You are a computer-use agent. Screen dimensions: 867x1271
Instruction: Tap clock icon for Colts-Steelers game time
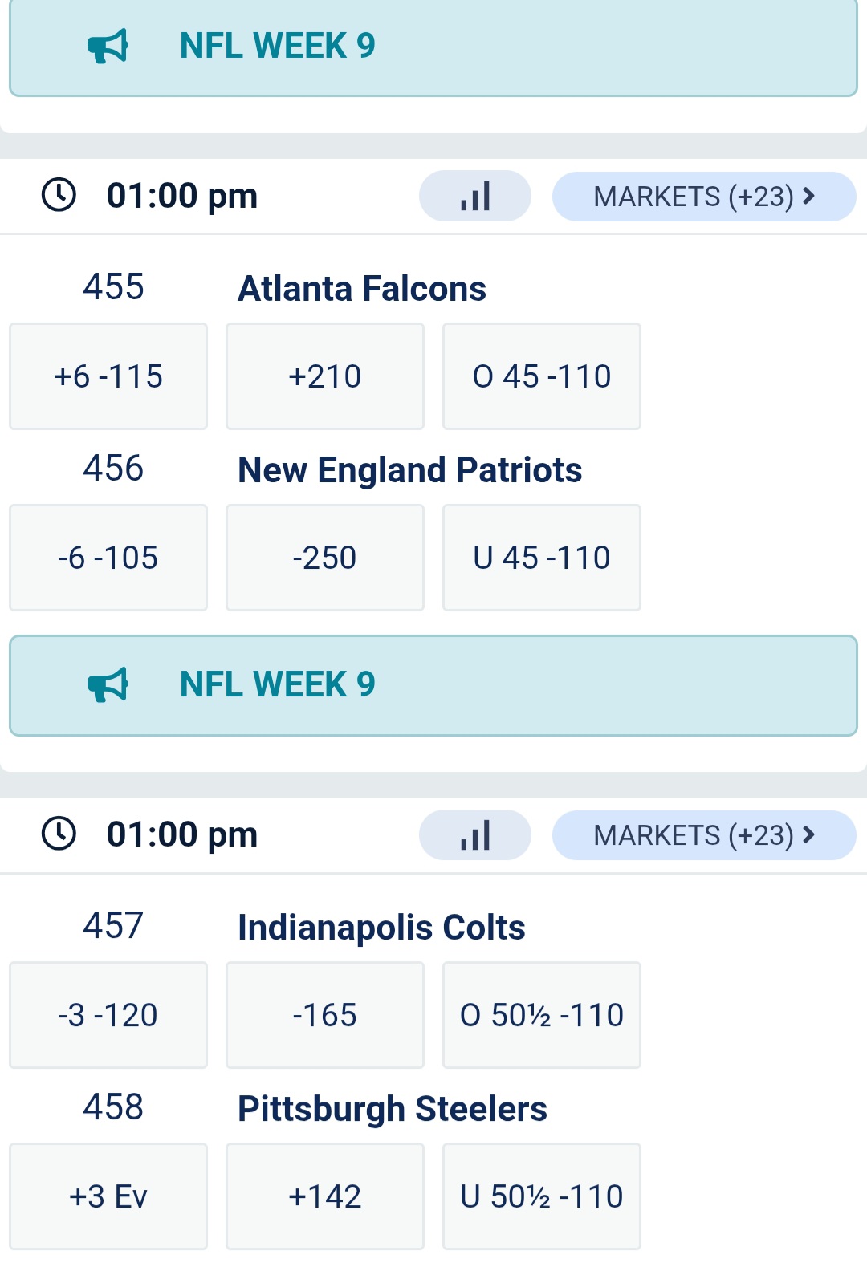(59, 834)
